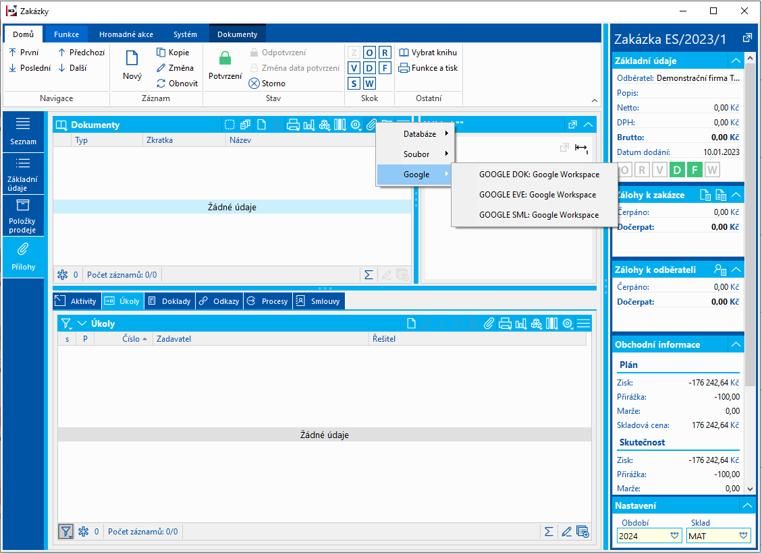Click the filter funnel icon in Úkoly header

tap(66, 324)
